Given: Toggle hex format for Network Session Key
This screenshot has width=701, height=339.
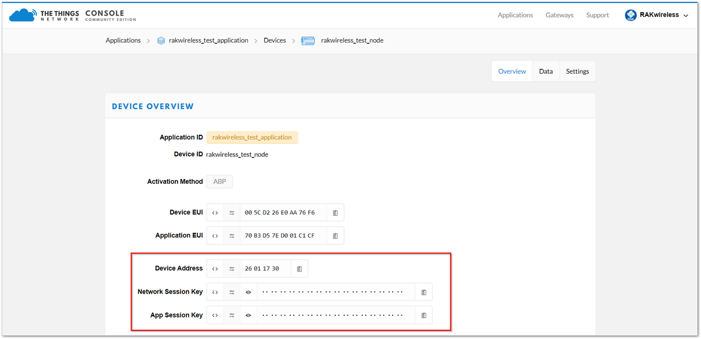Looking at the screenshot, I should [x=215, y=292].
